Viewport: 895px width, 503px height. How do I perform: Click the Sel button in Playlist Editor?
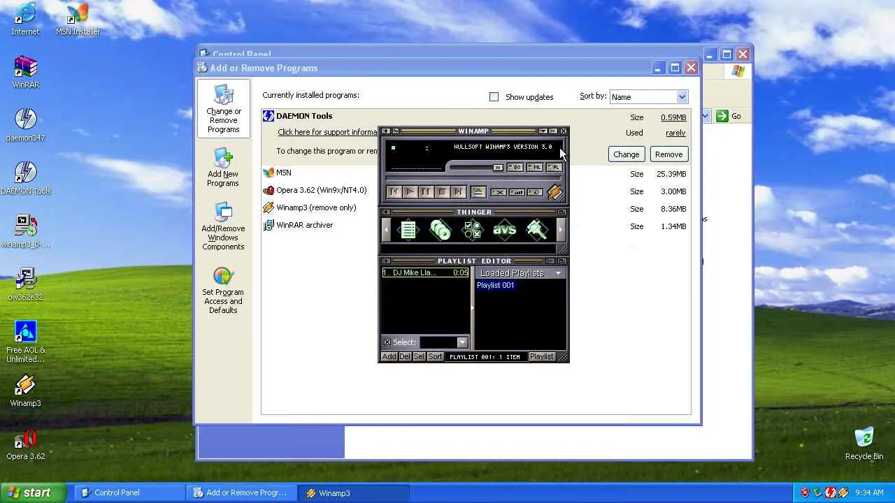click(419, 357)
